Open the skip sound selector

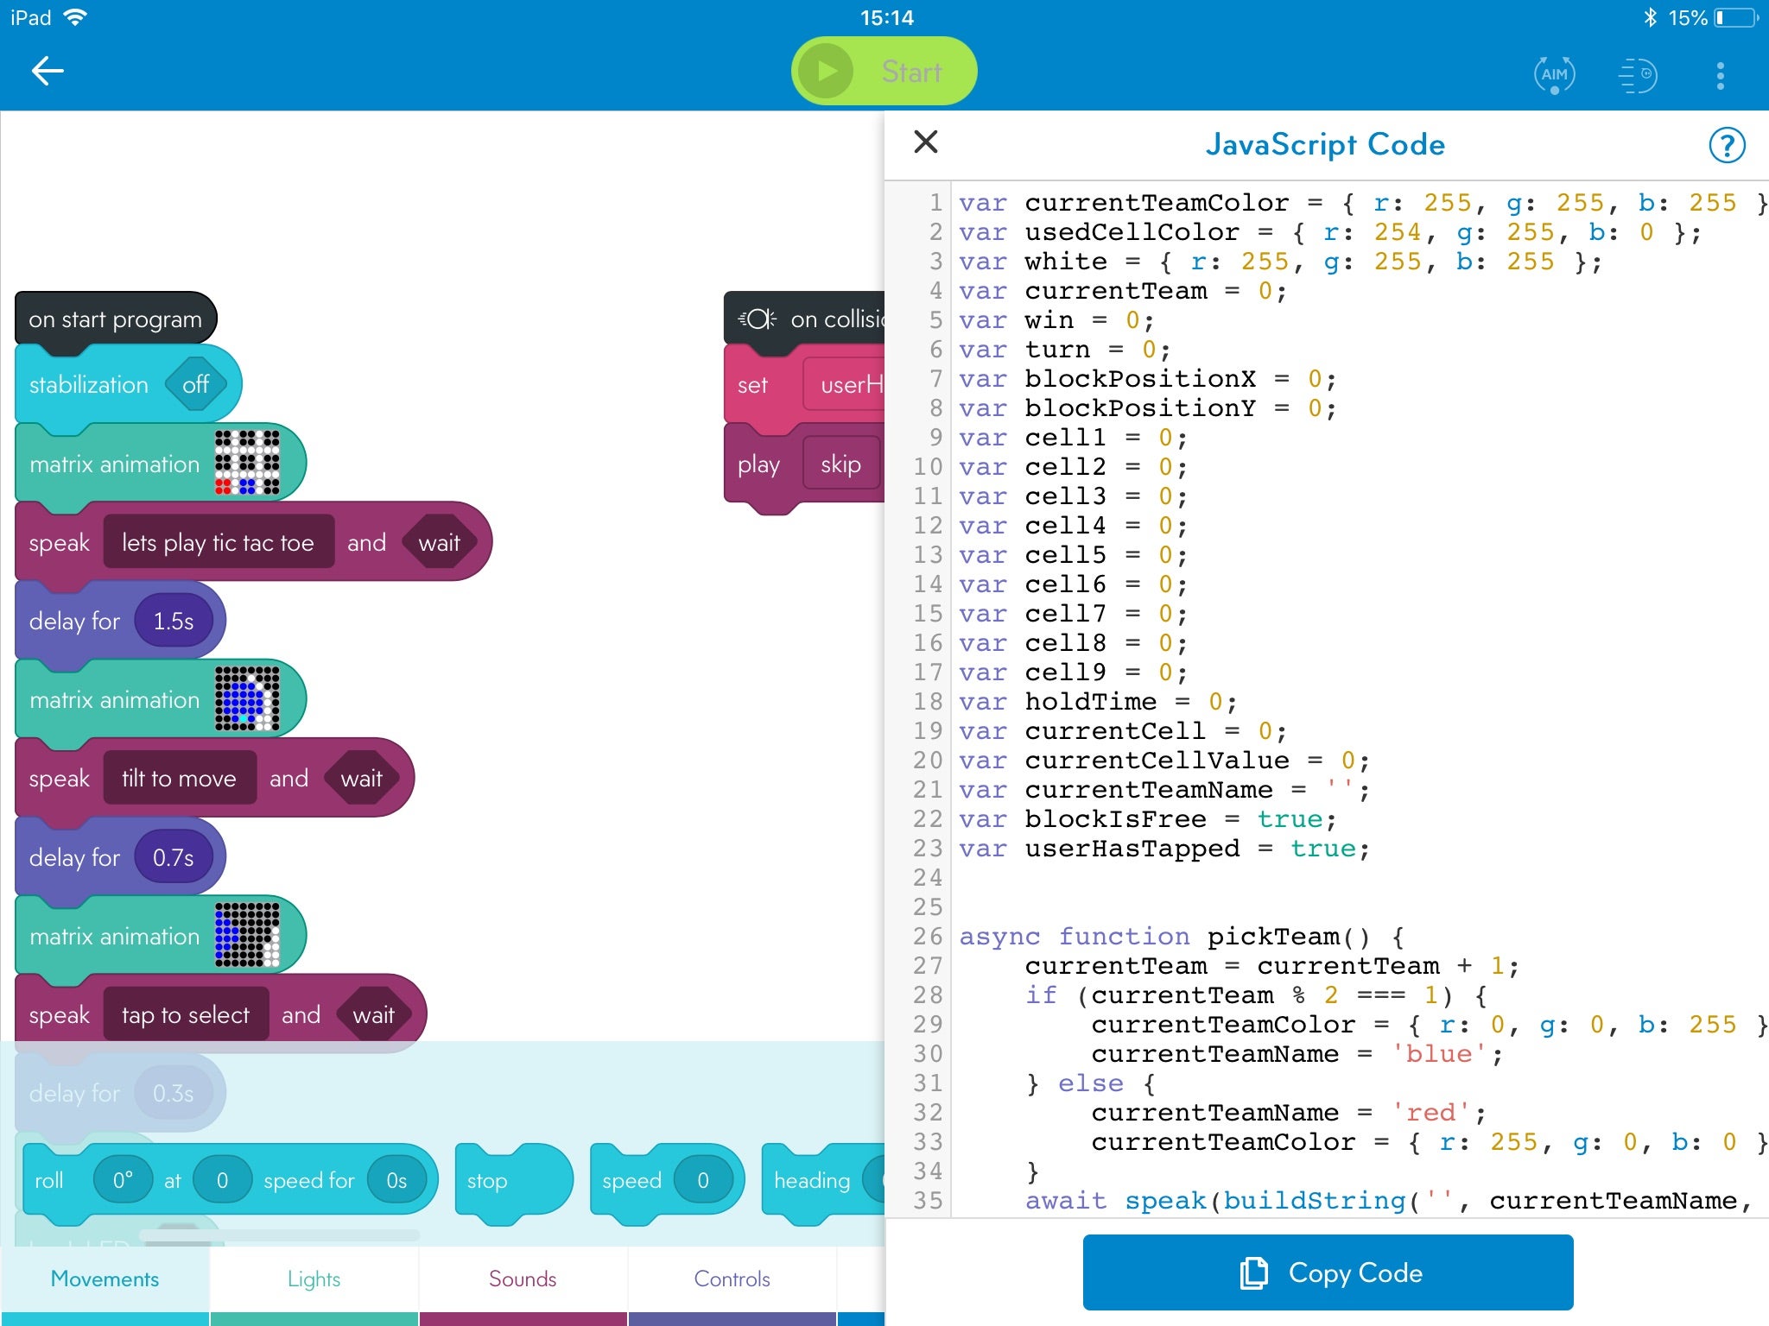point(840,464)
